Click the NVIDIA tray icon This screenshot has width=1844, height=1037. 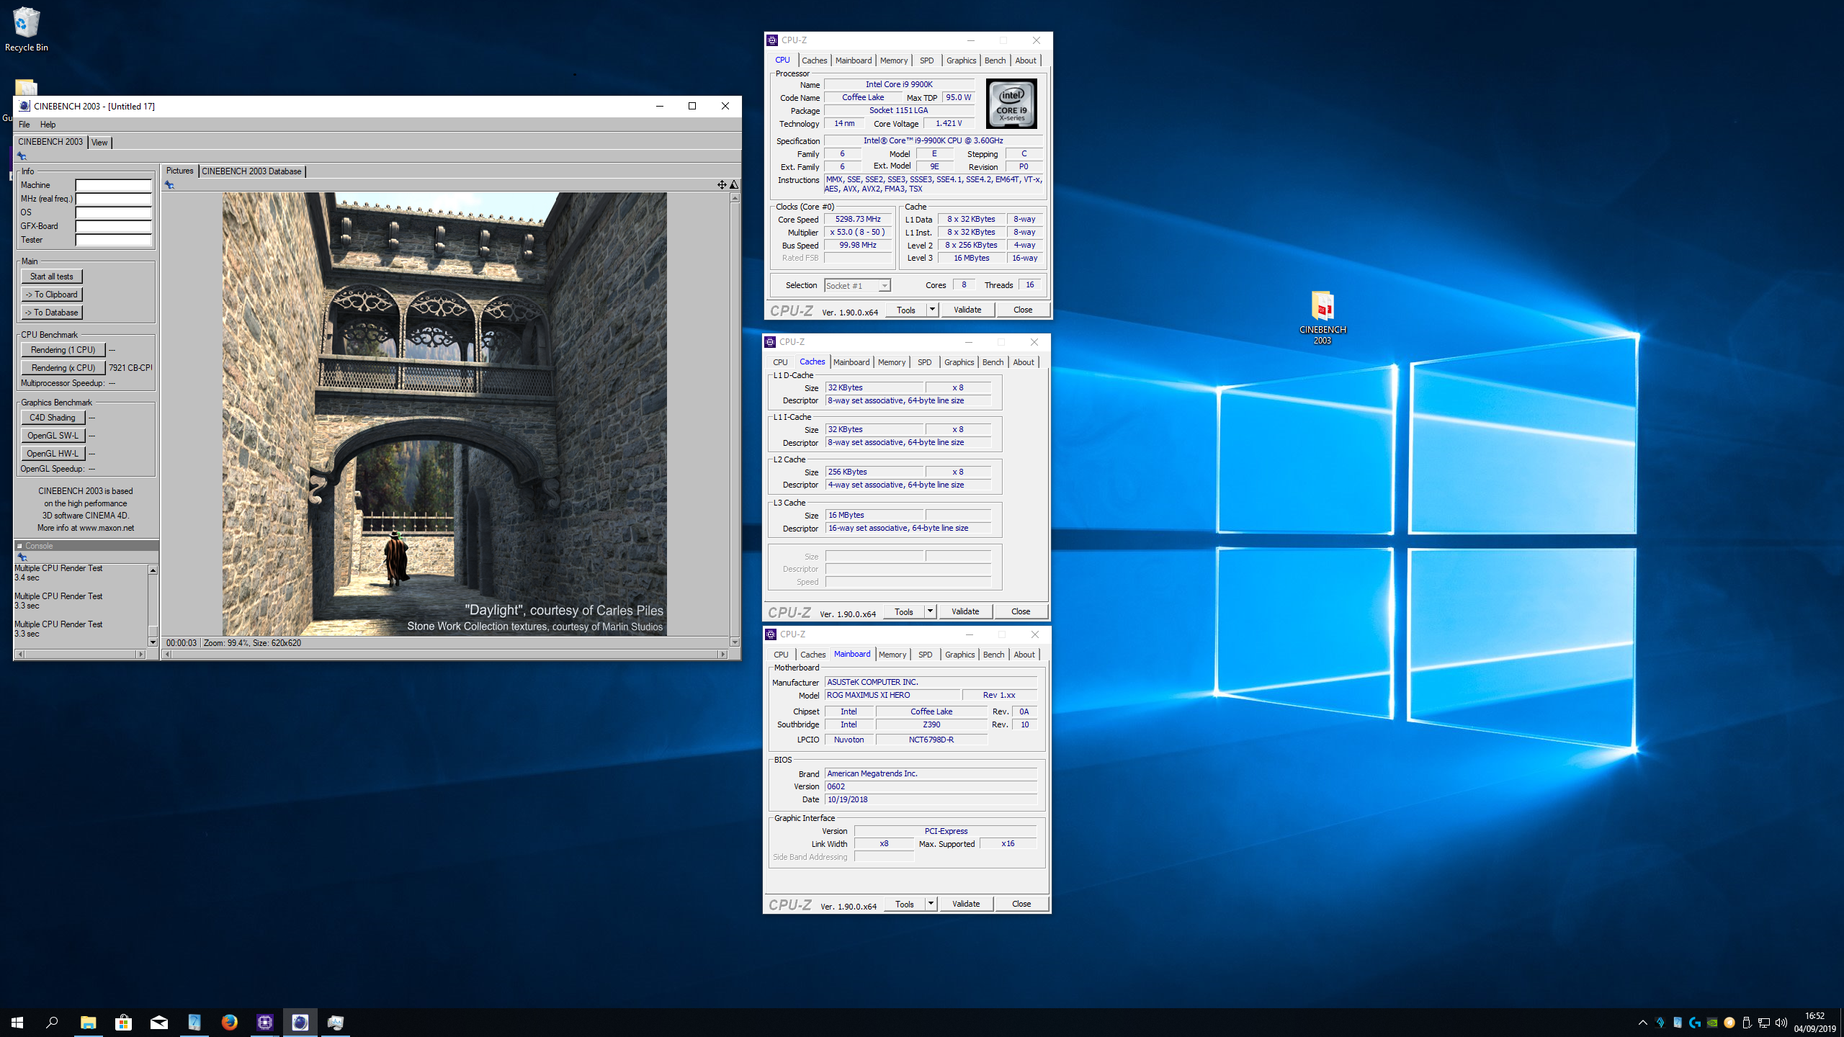[1712, 1023]
